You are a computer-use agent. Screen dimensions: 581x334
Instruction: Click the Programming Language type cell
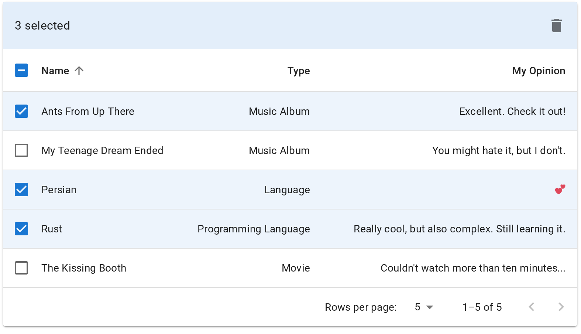pyautogui.click(x=254, y=229)
